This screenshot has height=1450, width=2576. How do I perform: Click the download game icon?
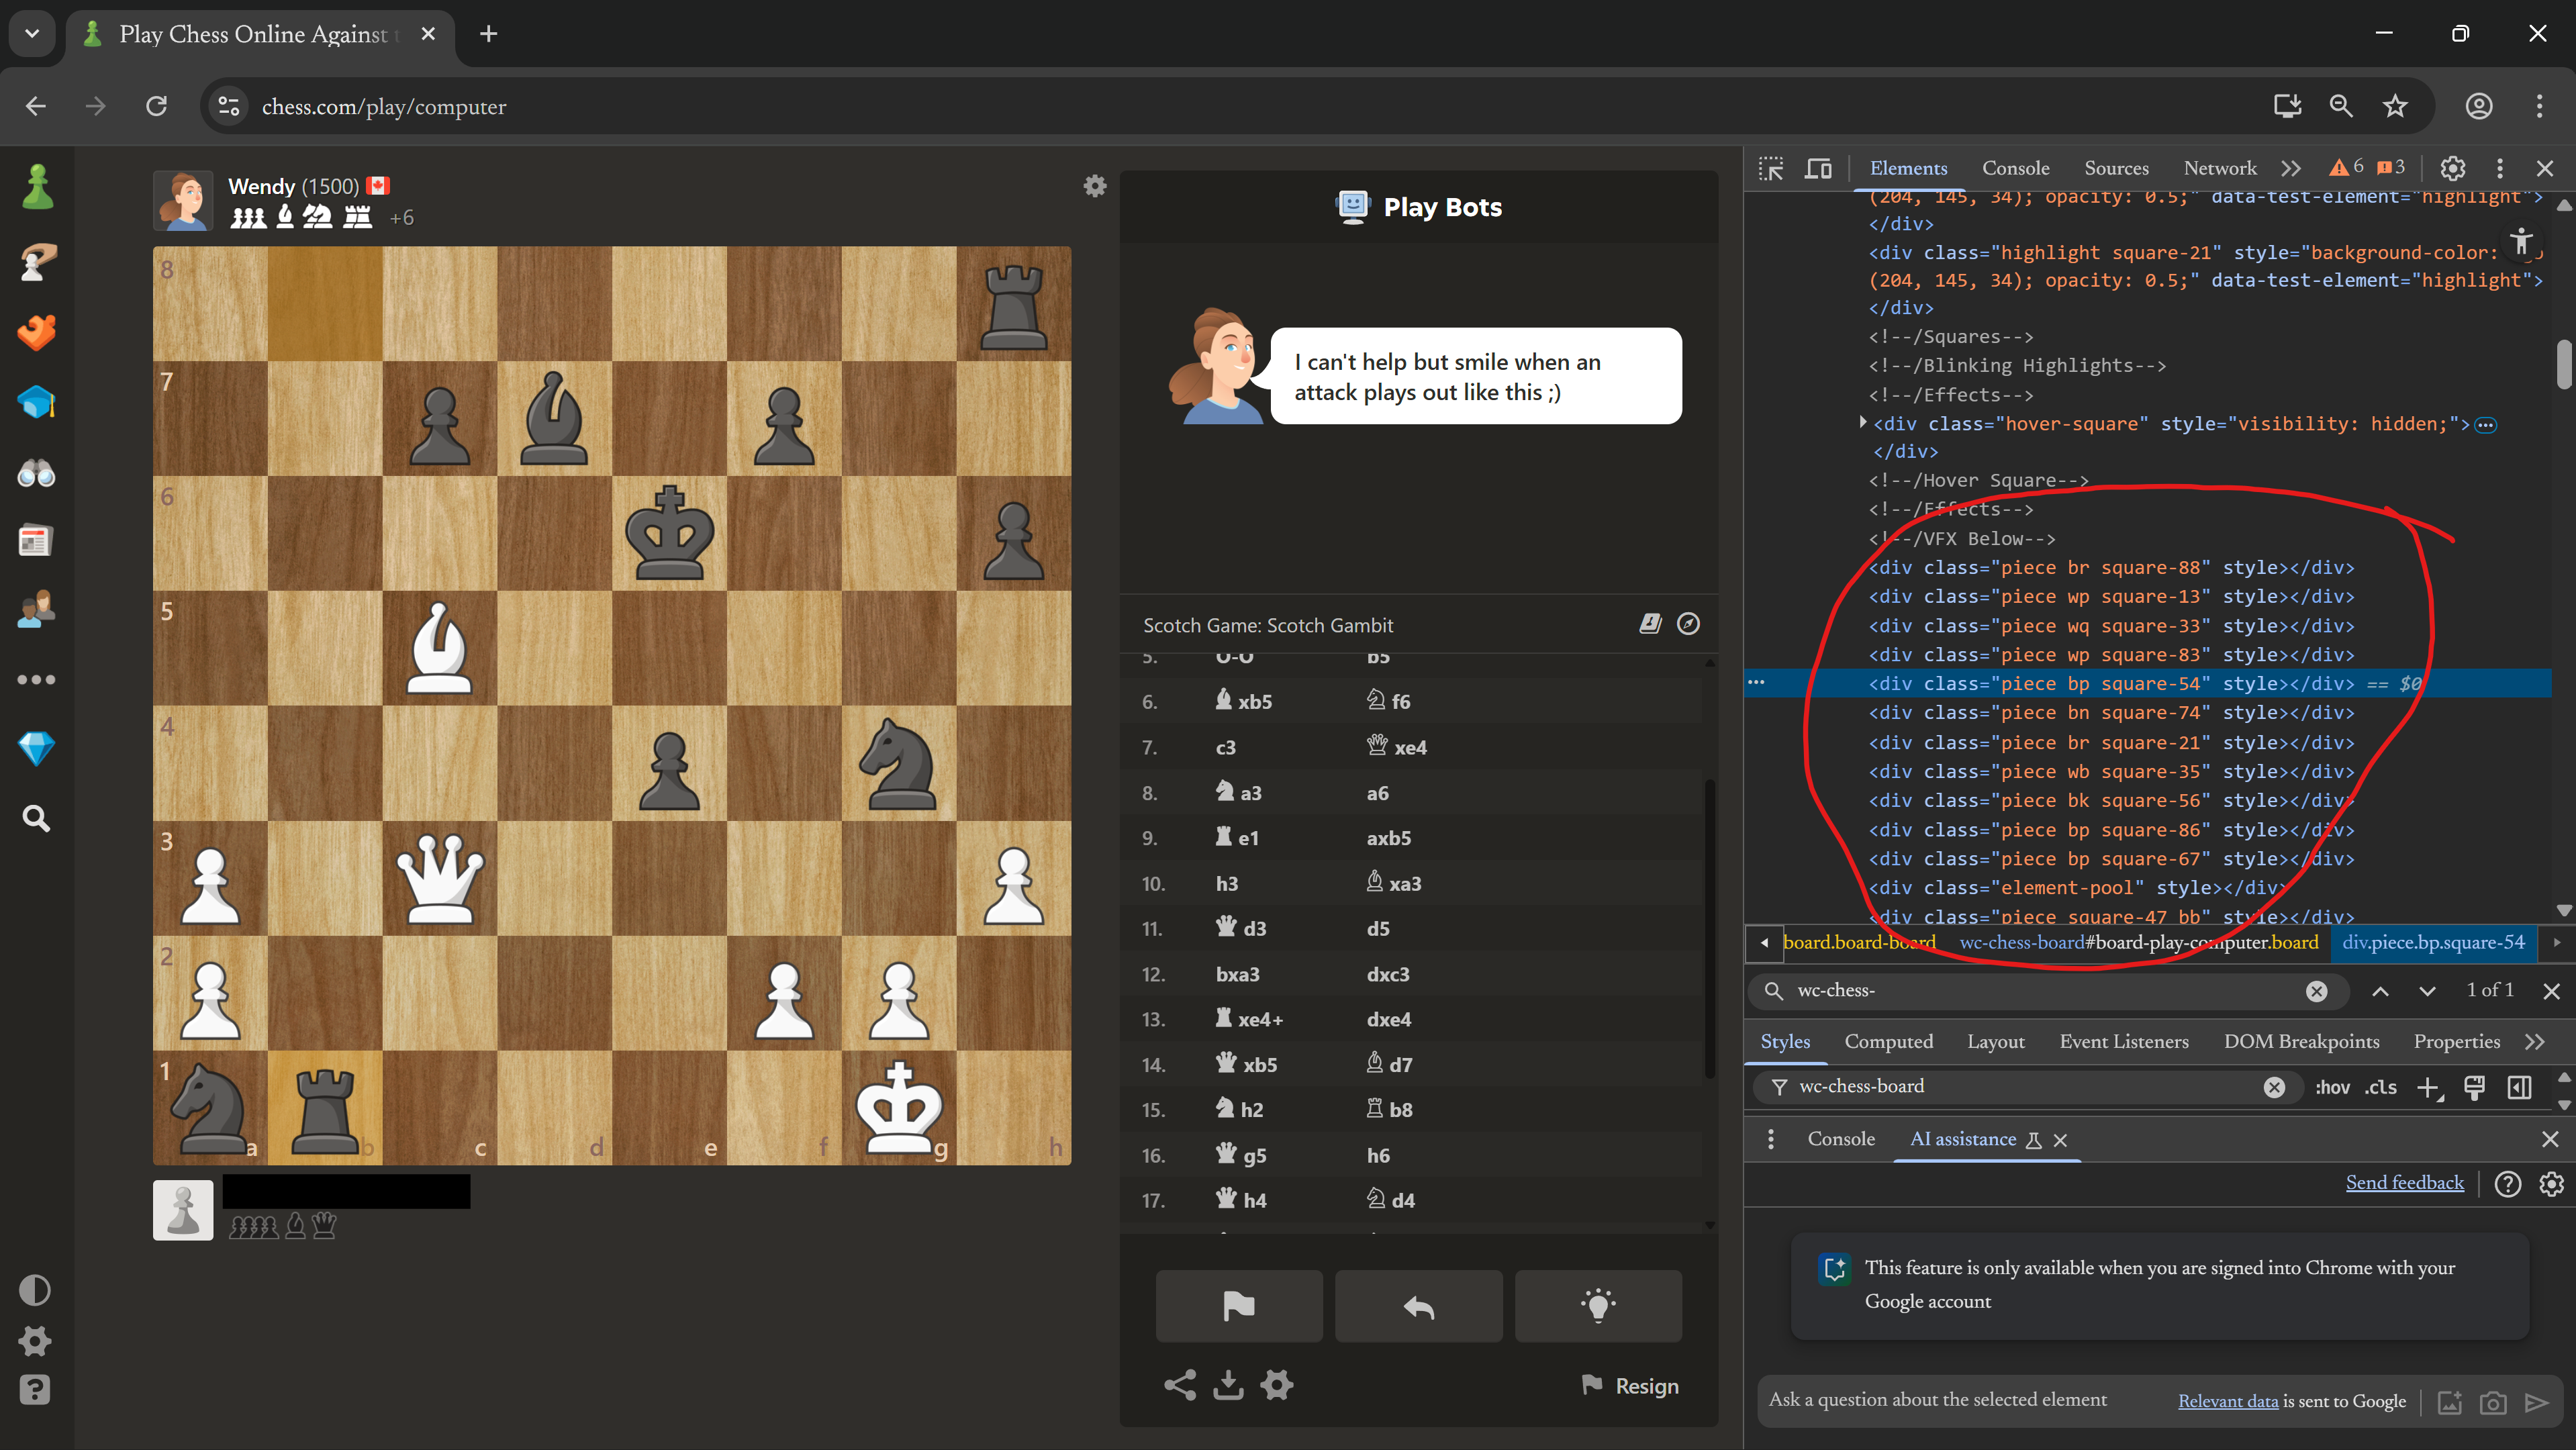pyautogui.click(x=1228, y=1385)
